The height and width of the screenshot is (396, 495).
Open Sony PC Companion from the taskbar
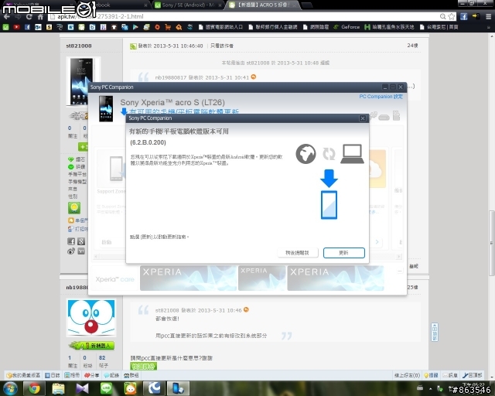pos(178,388)
